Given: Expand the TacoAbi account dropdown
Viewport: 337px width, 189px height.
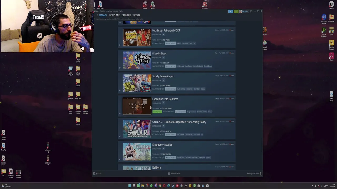Looking at the screenshot, I should click(244, 11).
